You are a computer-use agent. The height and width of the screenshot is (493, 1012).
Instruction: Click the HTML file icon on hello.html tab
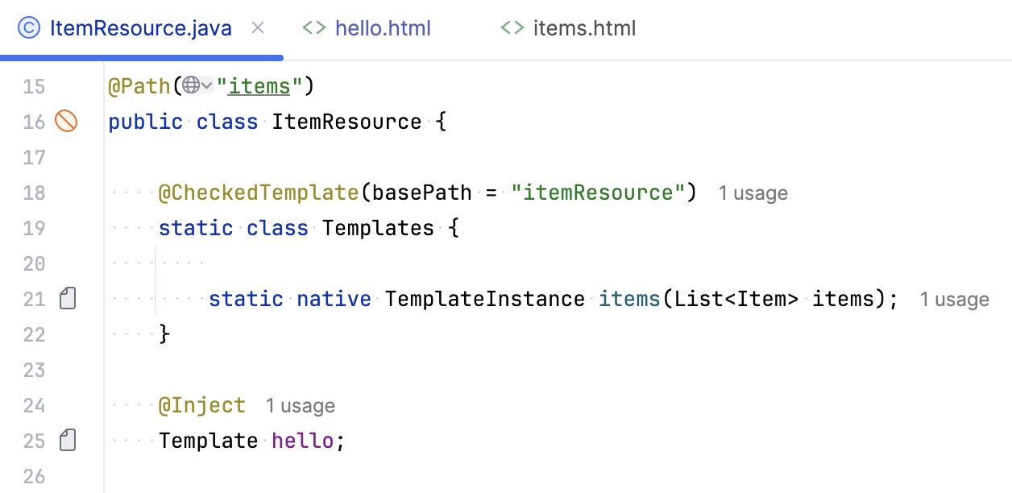tap(314, 29)
